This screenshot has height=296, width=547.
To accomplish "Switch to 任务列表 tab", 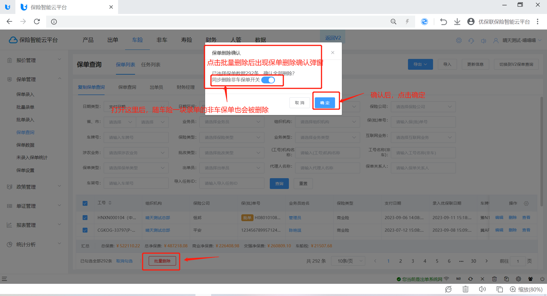I will click(151, 65).
